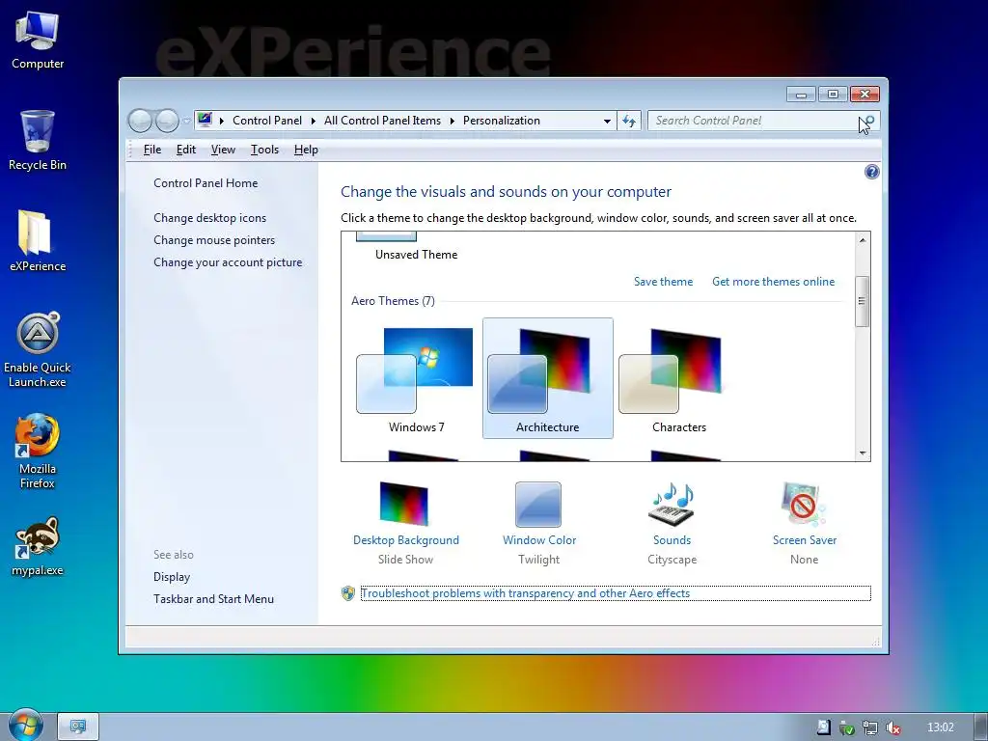Click the volume muted tray icon

(x=892, y=727)
